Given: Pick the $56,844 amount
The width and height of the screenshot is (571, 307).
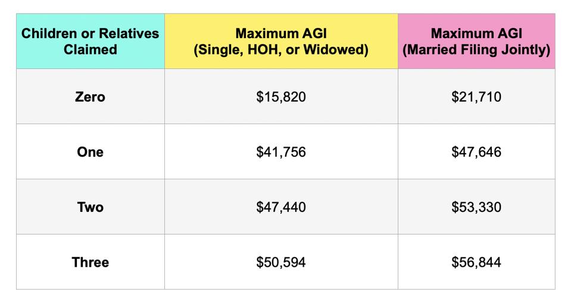Looking at the screenshot, I should point(476,262).
